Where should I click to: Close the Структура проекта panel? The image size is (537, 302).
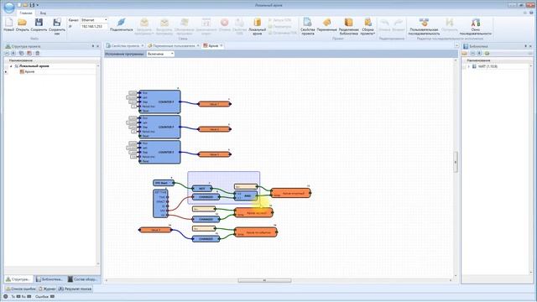tap(97, 46)
